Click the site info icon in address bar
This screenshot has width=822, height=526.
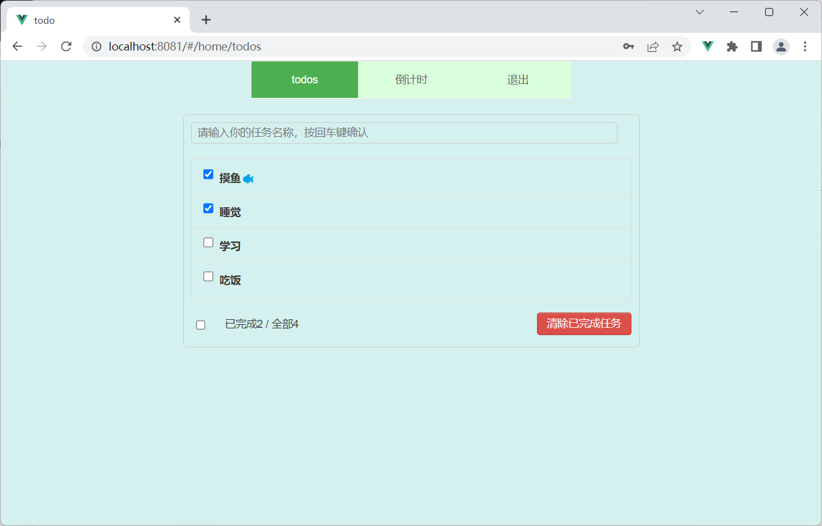tap(96, 46)
